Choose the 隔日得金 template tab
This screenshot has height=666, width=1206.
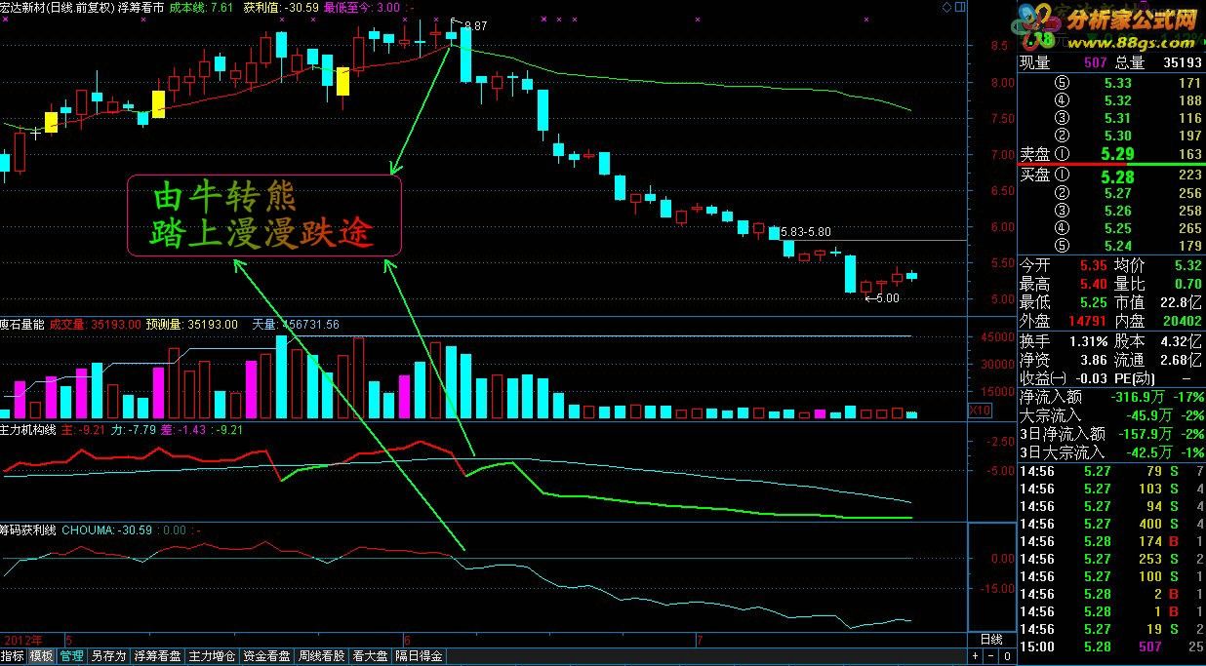pos(419,656)
